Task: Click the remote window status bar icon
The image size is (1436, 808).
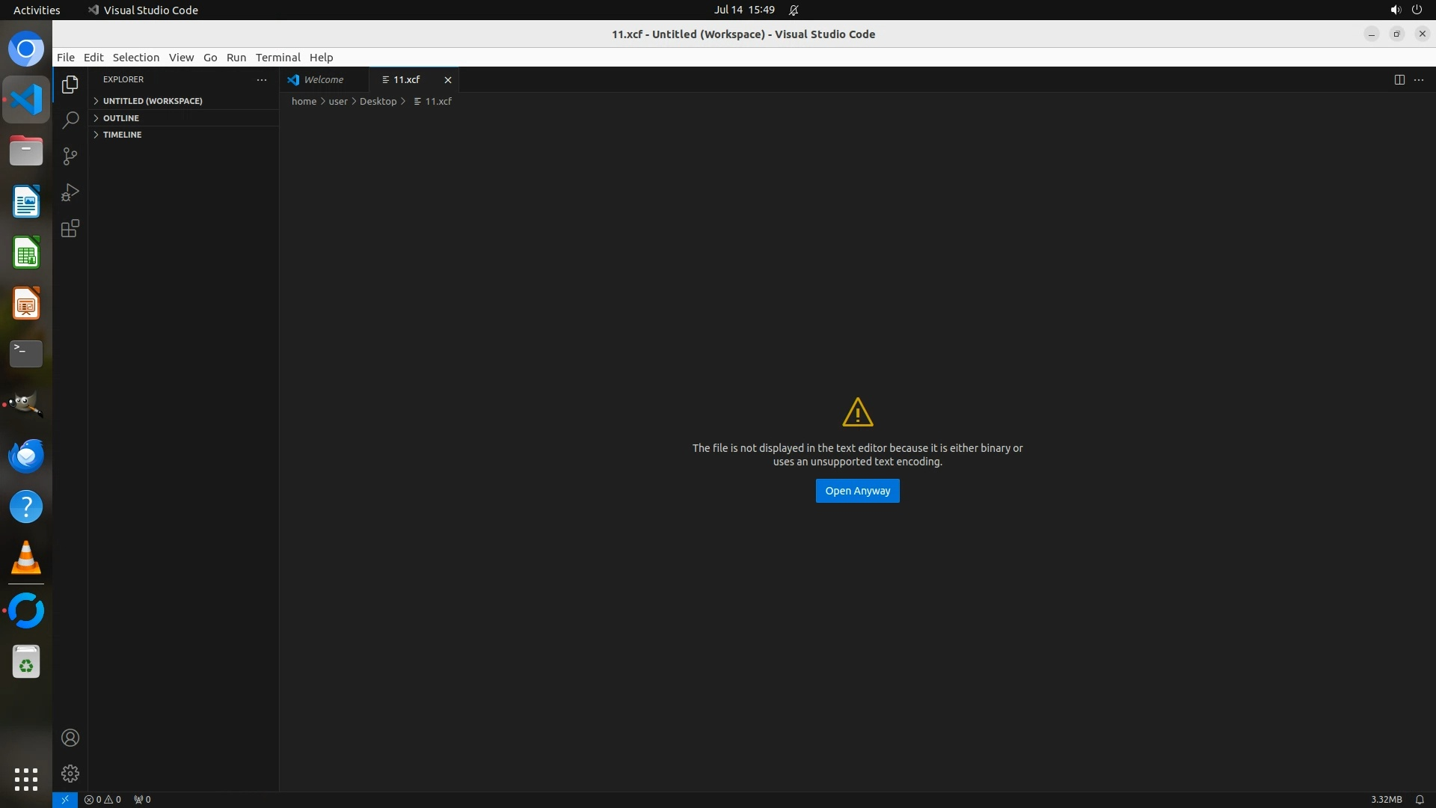Action: 65,799
